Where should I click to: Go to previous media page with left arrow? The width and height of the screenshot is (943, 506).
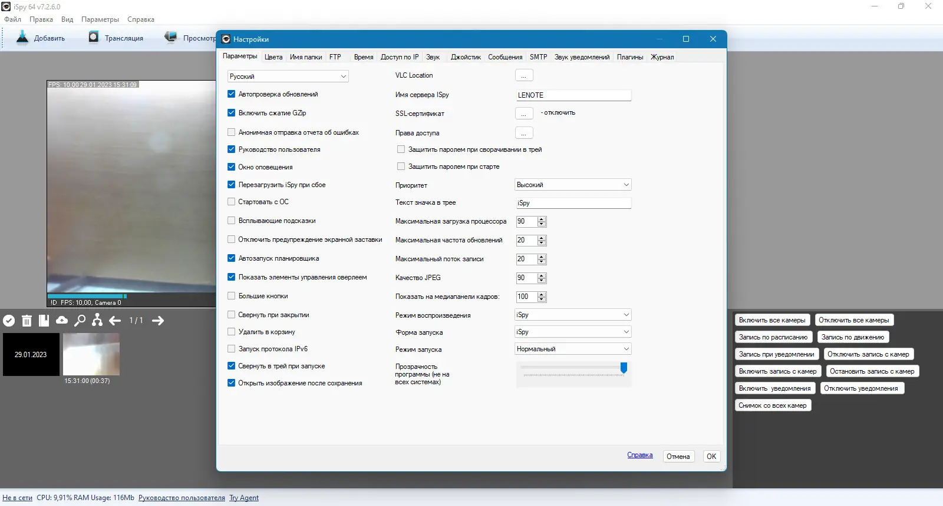click(x=115, y=321)
